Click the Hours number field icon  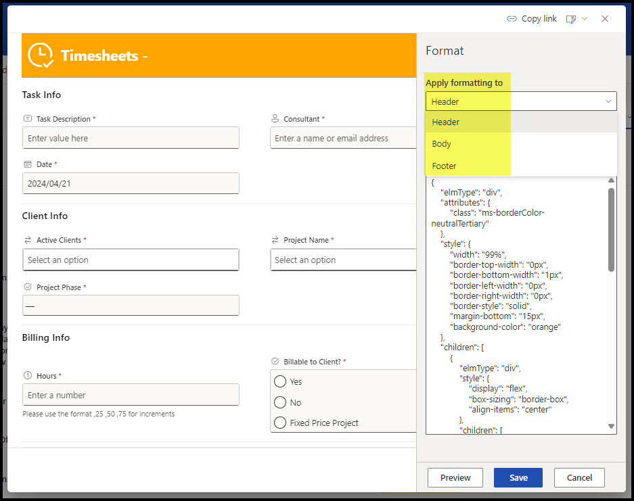(x=28, y=375)
